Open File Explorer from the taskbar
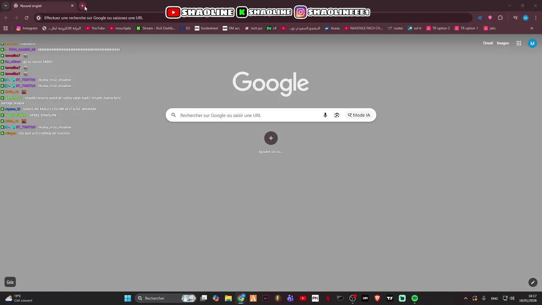Viewport: 542px width, 305px height. coord(228,298)
